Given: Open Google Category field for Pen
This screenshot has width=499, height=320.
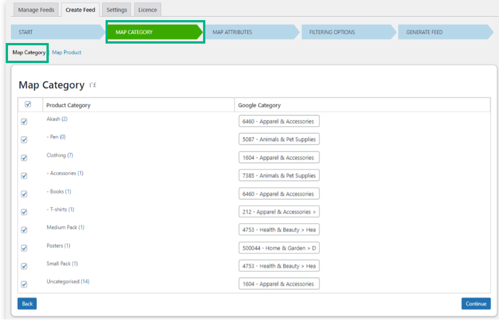Looking at the screenshot, I should pyautogui.click(x=279, y=139).
